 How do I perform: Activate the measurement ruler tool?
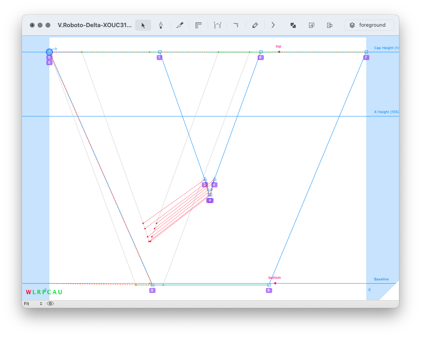[198, 25]
